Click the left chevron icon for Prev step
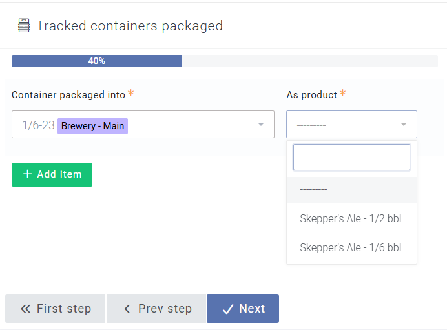 pos(127,309)
